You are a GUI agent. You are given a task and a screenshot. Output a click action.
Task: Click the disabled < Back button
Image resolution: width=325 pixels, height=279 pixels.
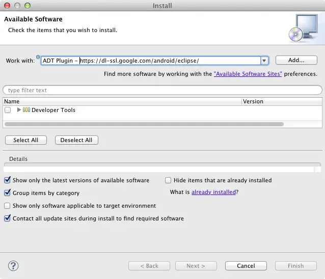coord(149,266)
